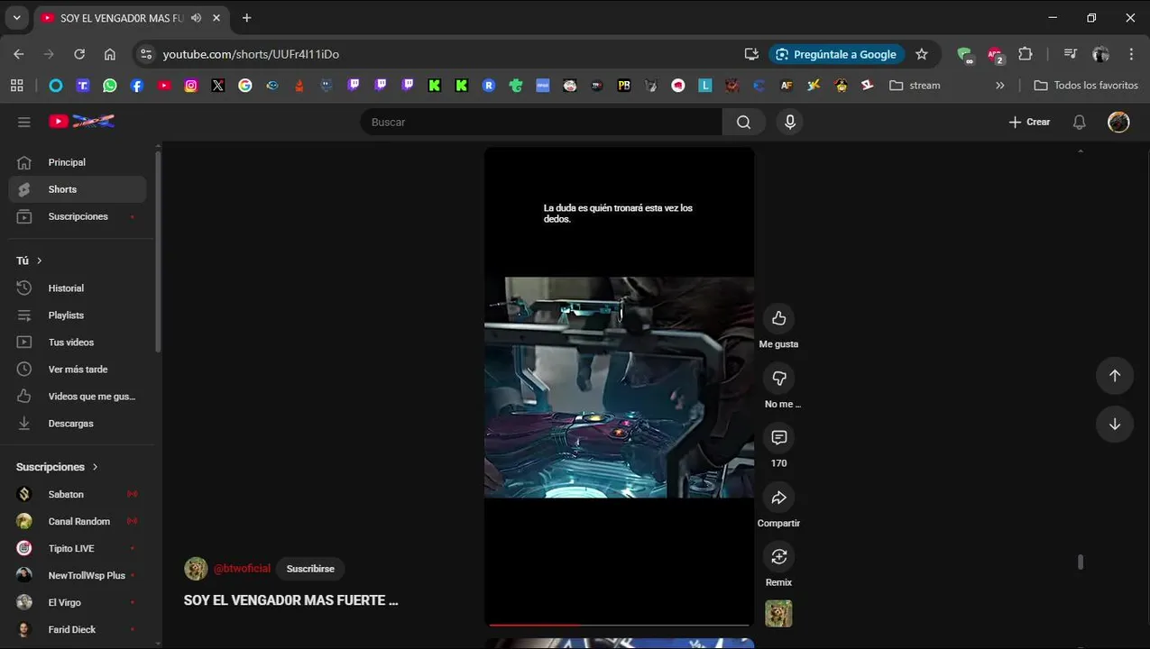Screen dimensions: 1150x649
Task: Open Suscripciones in sidebar
Action: click(x=78, y=216)
